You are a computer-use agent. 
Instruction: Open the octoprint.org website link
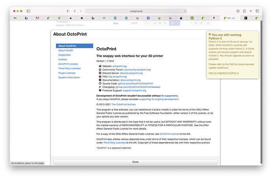click(119, 66)
